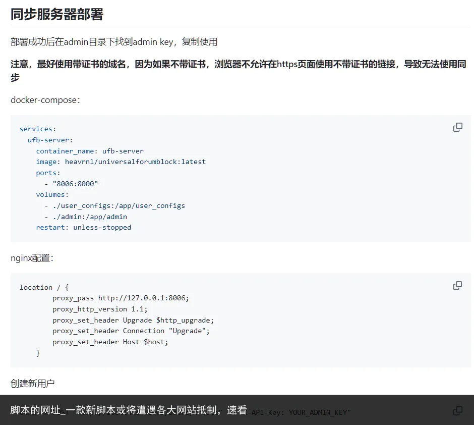Click the proxy_set_header Connection "Upgrade" line
Screen dimensions: 474x425
(x=131, y=331)
